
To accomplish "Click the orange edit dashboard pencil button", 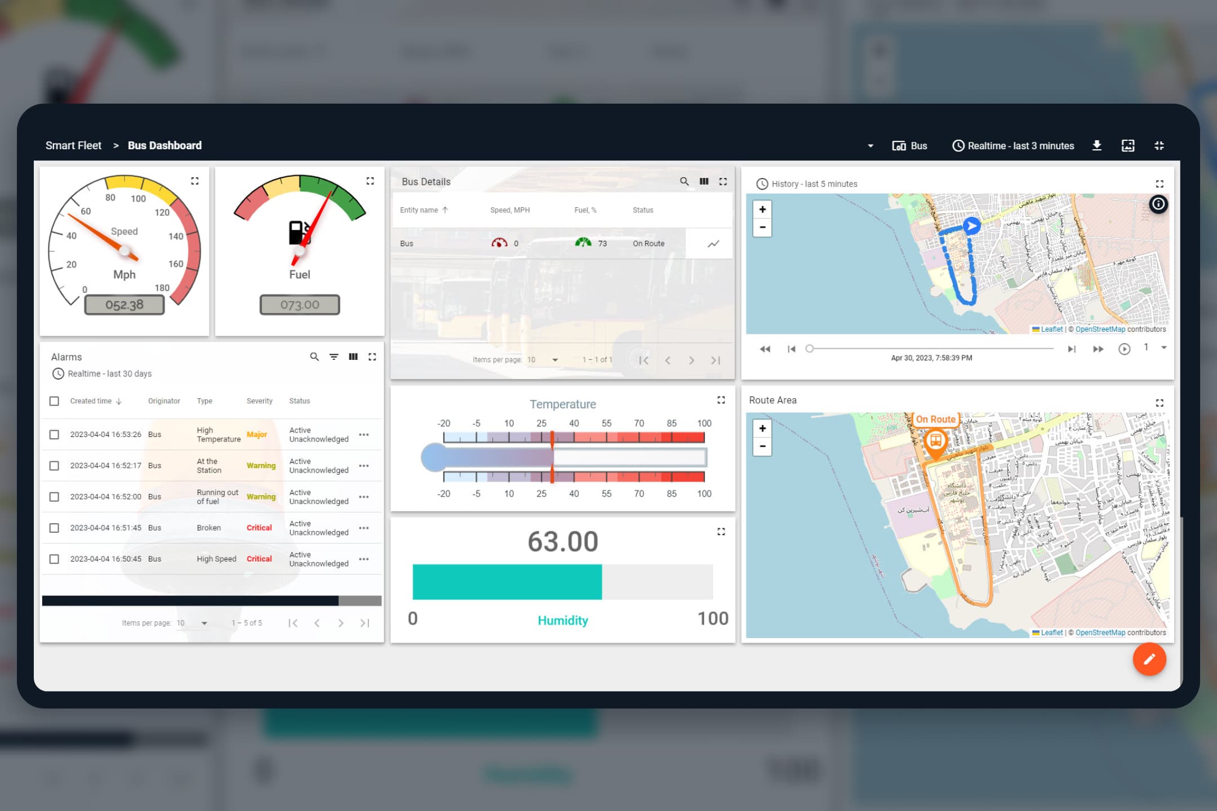I will pyautogui.click(x=1149, y=659).
